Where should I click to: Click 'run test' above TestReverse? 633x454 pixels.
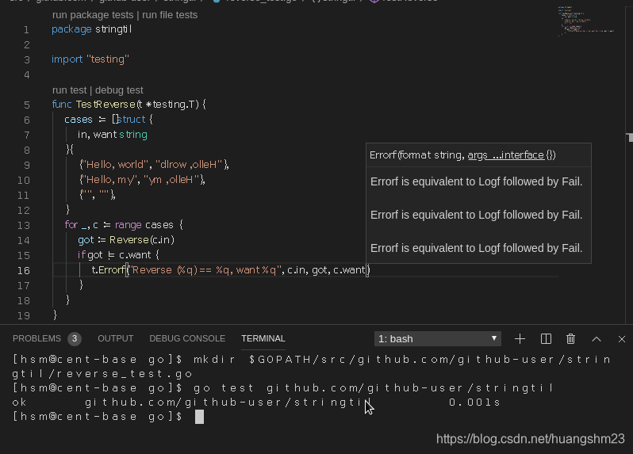(70, 90)
